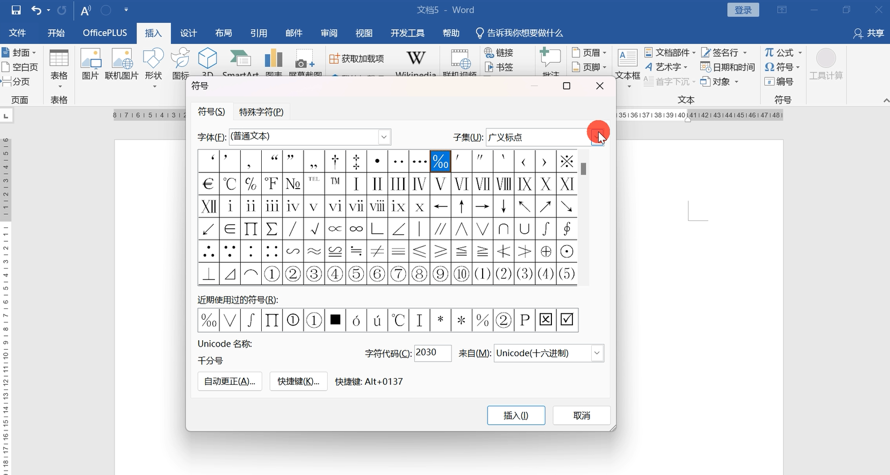
Task: Open the OfficePLUS ribbon tab
Action: pos(105,33)
